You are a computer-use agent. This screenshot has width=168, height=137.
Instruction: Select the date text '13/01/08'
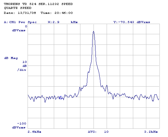(x=27, y=13)
